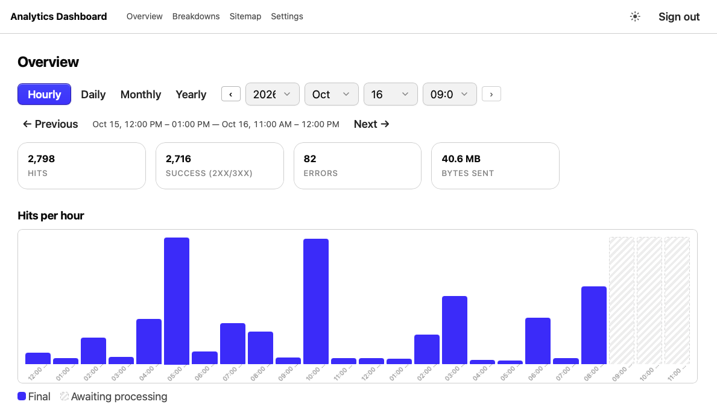Switch to the Yearly view
Image resolution: width=717 pixels, height=419 pixels.
[x=191, y=94]
